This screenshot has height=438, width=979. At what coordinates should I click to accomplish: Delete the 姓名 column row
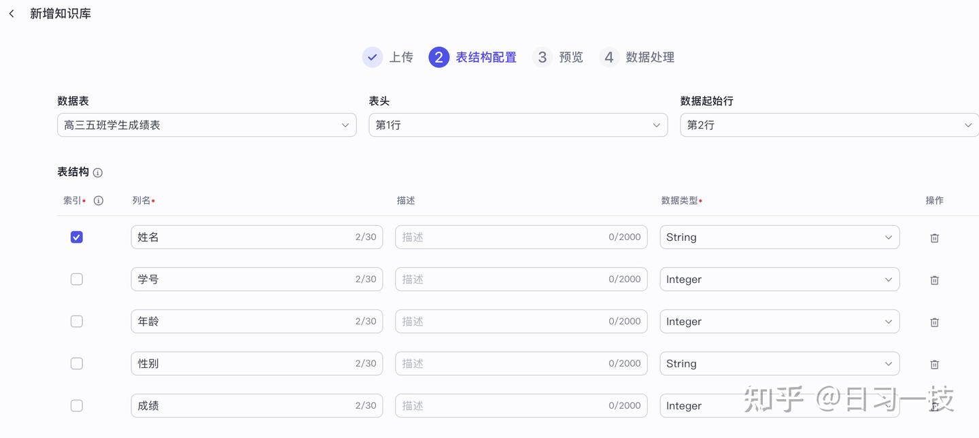tap(934, 238)
